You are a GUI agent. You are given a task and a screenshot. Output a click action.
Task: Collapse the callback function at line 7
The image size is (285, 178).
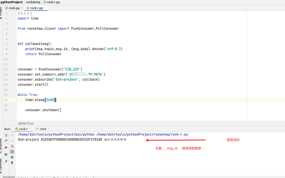16,44
